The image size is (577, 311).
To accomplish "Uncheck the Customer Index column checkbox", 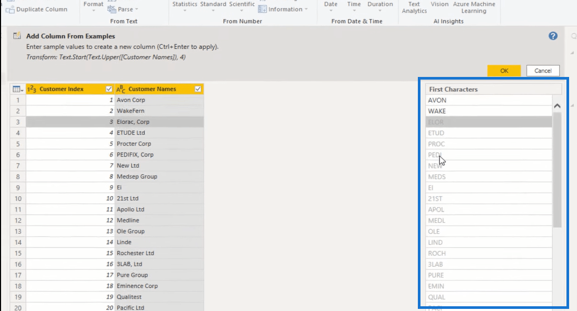I will pos(109,89).
